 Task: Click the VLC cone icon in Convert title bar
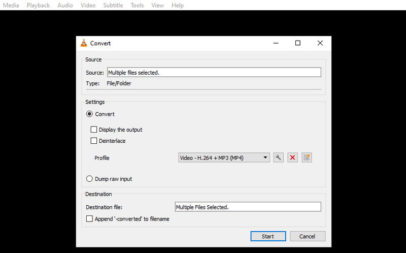(x=84, y=43)
